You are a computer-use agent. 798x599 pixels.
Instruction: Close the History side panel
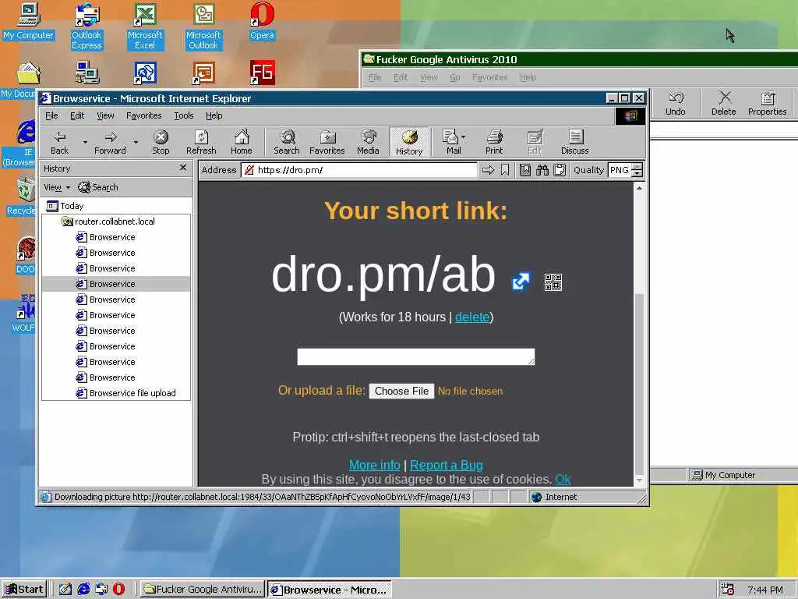click(x=182, y=168)
